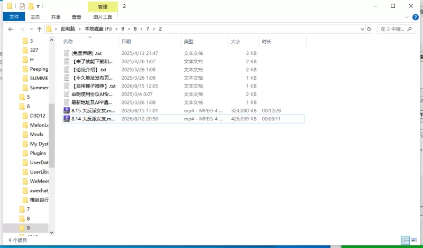The image size is (423, 248).
Task: Click the MelonLo folder icon in tree
Action: 25,125
